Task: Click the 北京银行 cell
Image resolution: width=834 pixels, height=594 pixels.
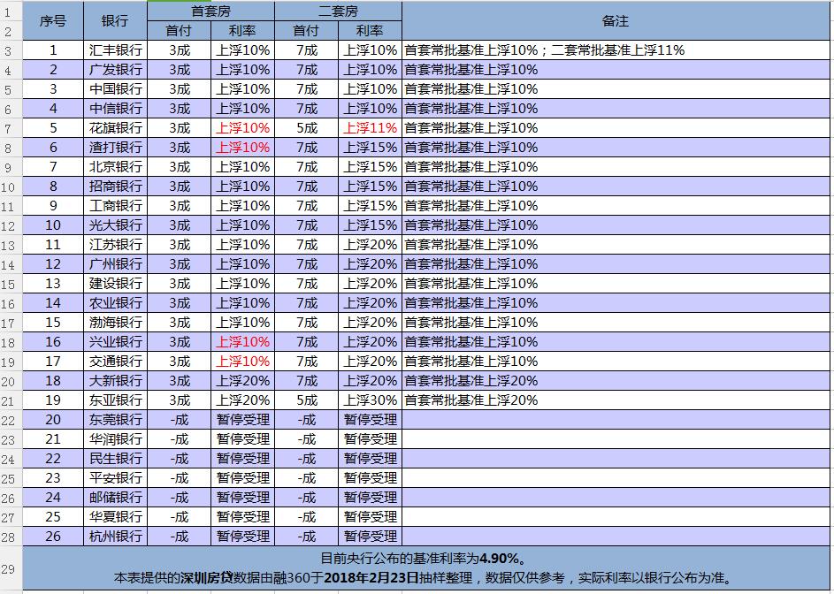Action: (115, 167)
